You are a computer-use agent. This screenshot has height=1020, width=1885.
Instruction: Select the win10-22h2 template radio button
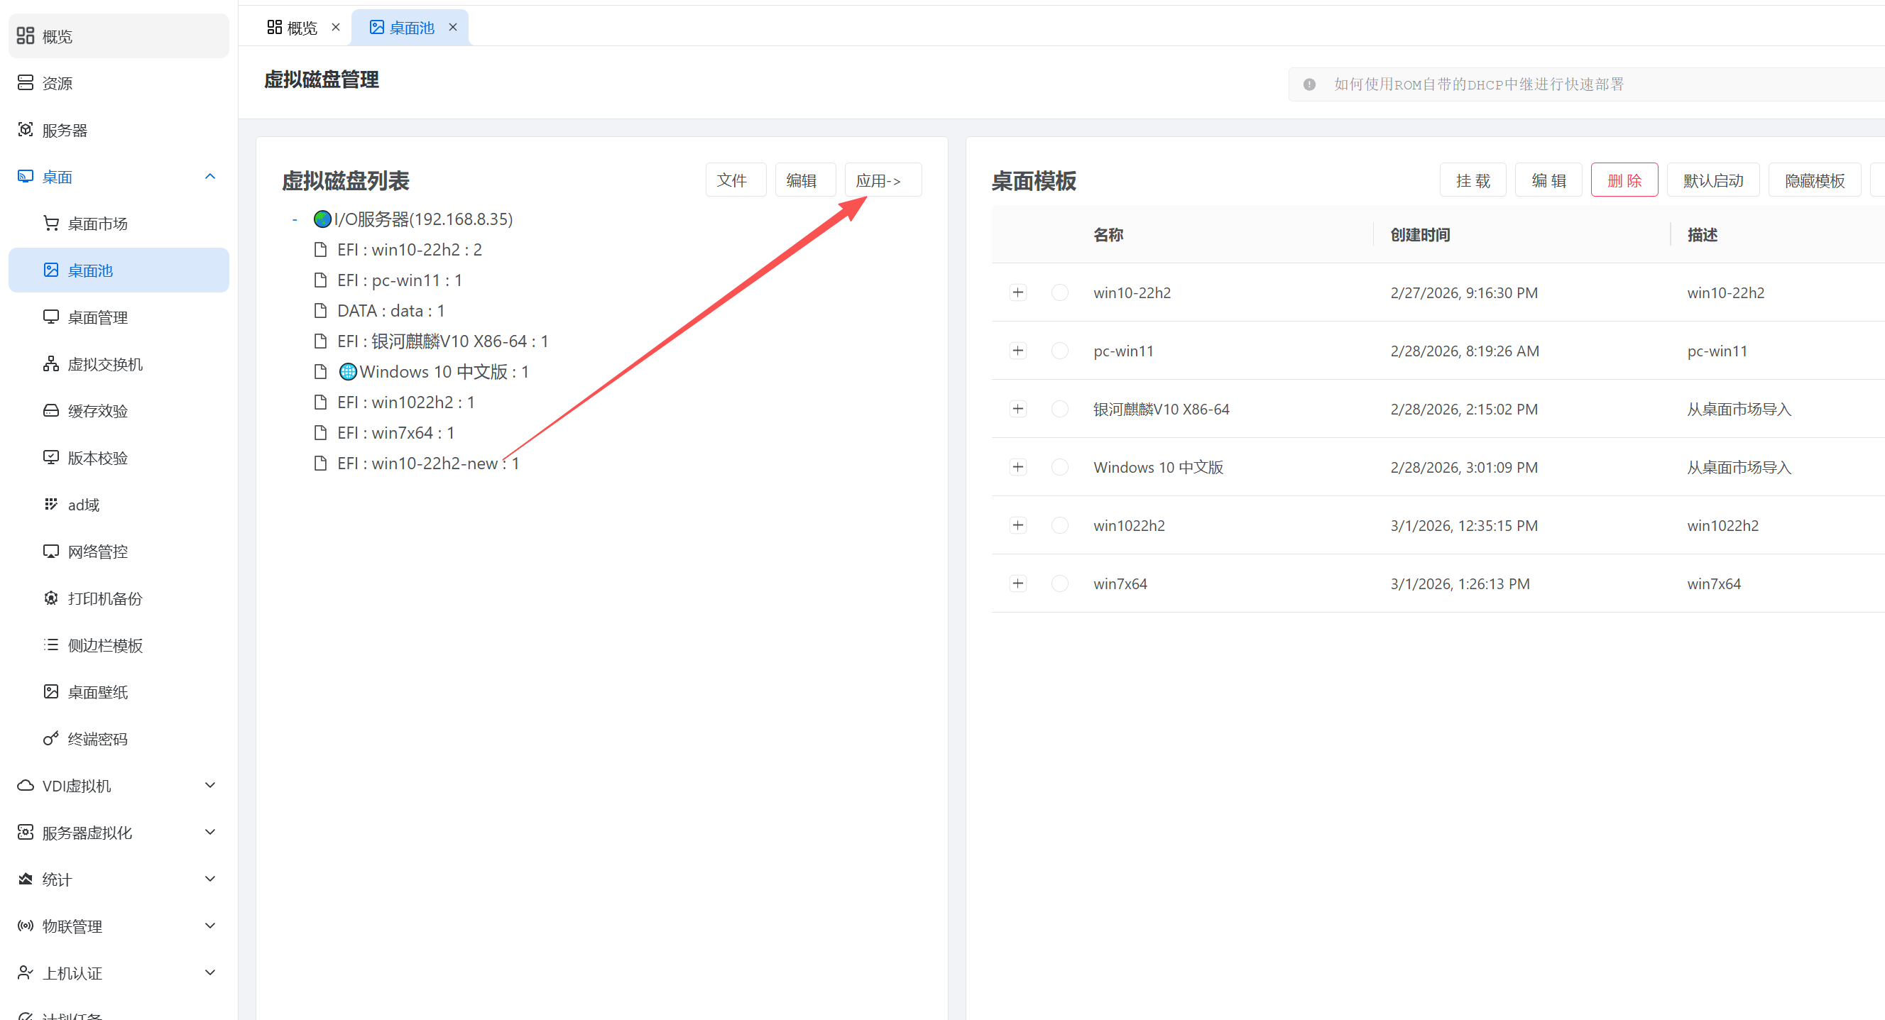pos(1059,292)
